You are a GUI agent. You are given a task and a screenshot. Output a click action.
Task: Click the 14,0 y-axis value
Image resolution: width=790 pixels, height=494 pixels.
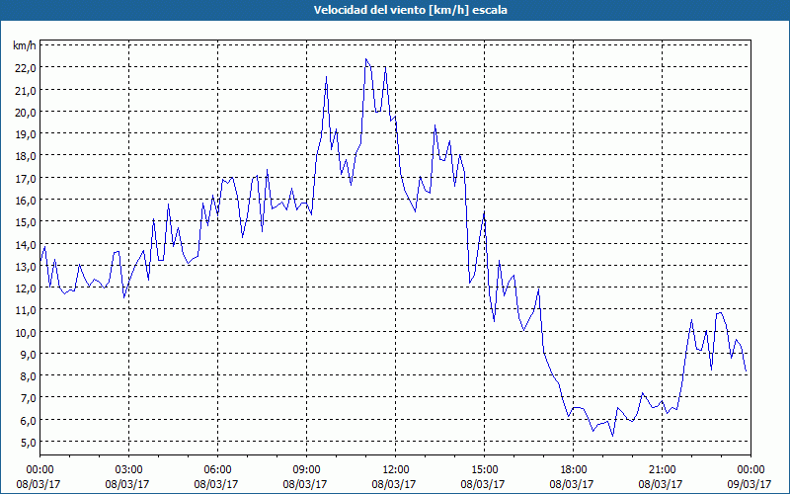[x=26, y=244]
